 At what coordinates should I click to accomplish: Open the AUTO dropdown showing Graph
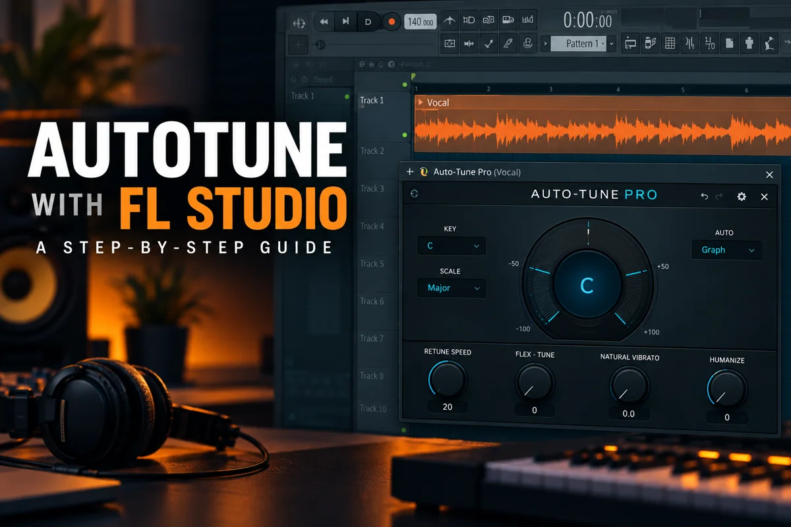pos(727,250)
